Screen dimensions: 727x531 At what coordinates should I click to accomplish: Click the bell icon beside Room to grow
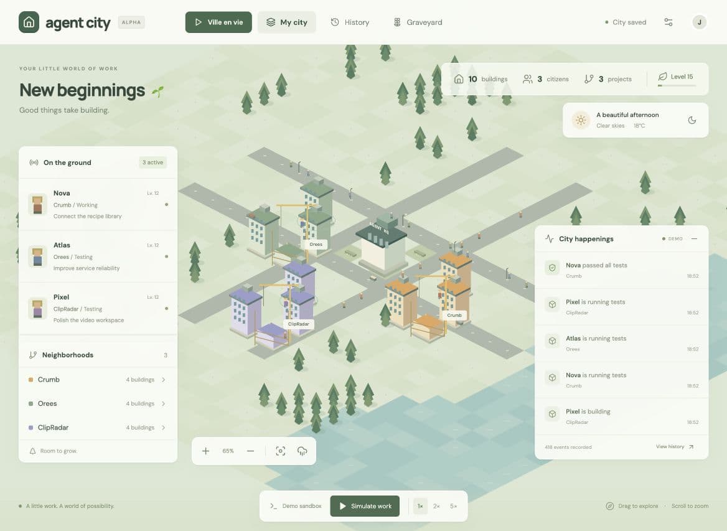point(32,451)
